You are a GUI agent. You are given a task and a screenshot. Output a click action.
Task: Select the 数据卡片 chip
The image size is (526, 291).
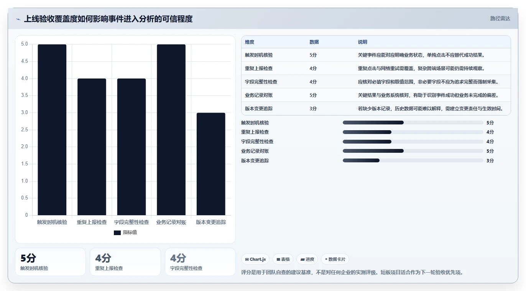(x=335, y=259)
